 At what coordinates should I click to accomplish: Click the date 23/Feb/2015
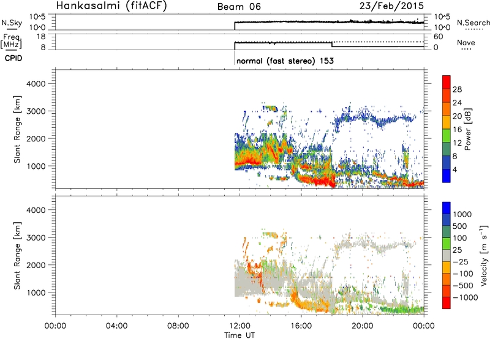391,6
